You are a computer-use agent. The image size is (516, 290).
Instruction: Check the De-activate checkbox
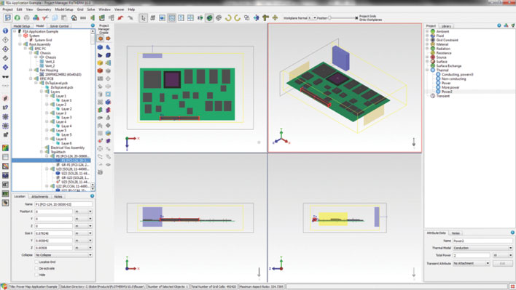click(x=36, y=268)
